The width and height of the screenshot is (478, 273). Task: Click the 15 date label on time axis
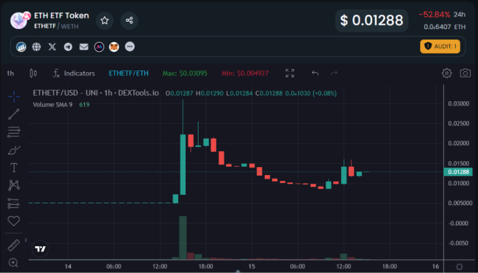point(252,266)
